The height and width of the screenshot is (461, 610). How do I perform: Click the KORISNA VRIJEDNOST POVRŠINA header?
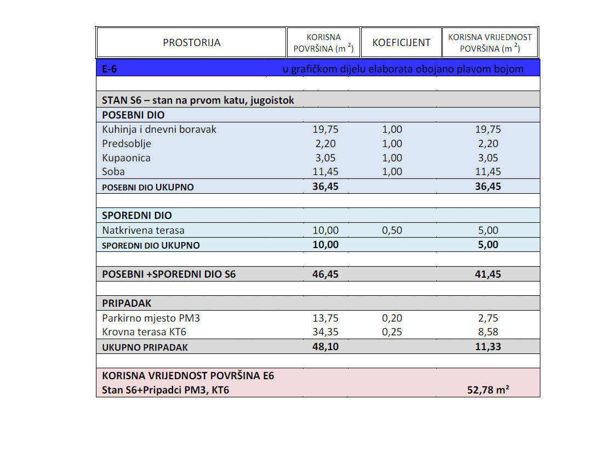[490, 42]
